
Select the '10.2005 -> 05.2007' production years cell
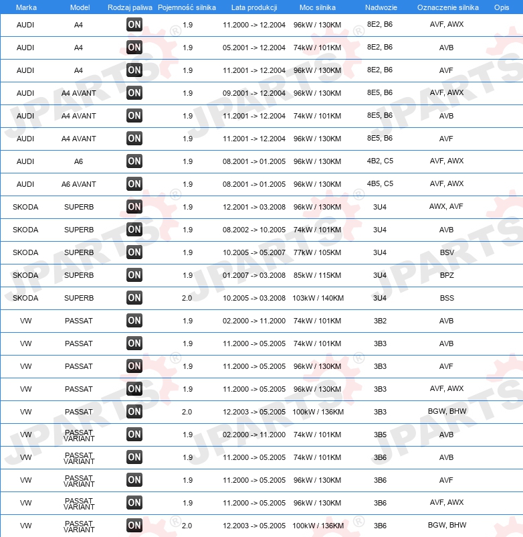253,252
